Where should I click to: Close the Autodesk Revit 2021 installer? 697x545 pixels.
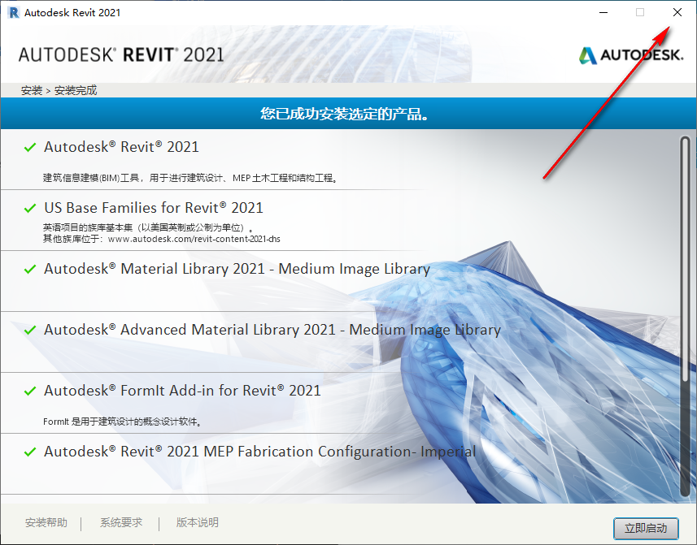pos(677,12)
